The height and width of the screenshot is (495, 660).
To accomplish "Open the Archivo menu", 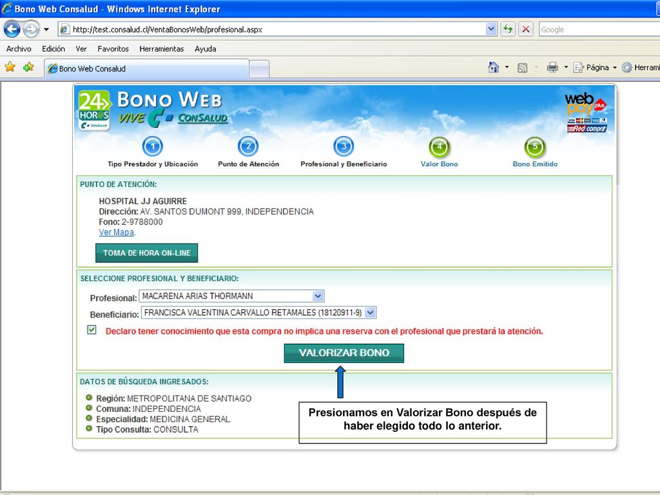I will [19, 49].
